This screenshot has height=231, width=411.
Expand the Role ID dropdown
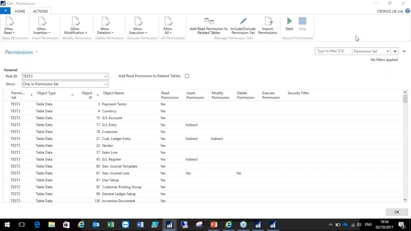point(105,76)
